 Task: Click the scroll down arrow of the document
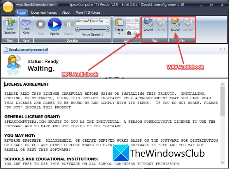pyautogui.click(x=222, y=162)
